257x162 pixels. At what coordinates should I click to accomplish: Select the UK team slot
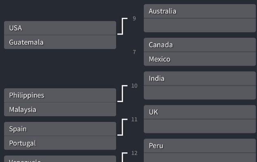200,112
